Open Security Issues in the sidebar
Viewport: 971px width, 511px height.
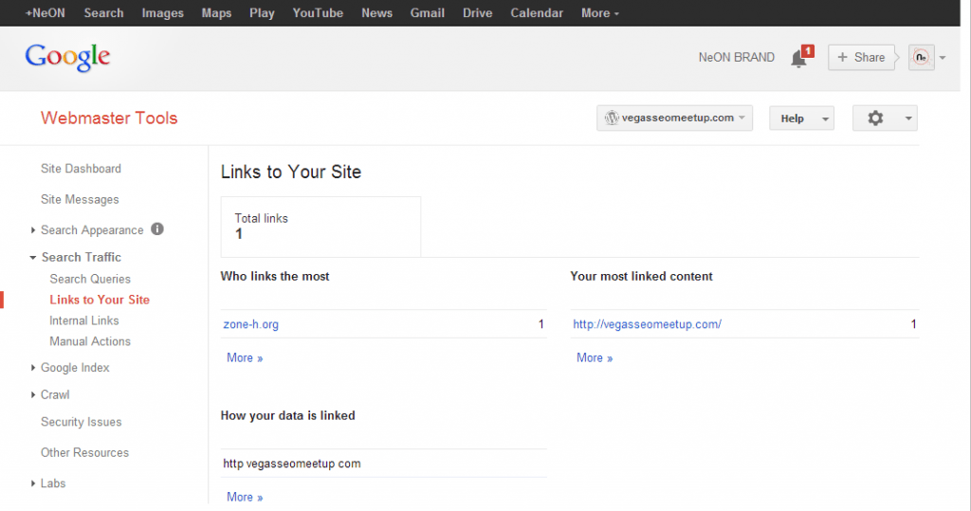tap(82, 422)
